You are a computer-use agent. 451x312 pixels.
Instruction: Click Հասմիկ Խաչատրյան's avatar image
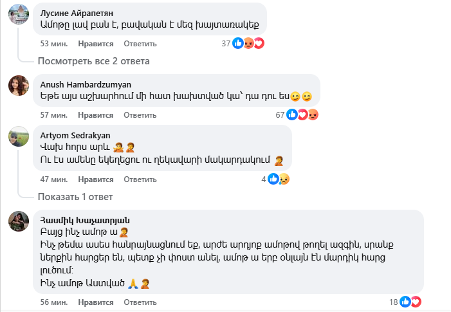[18, 220]
